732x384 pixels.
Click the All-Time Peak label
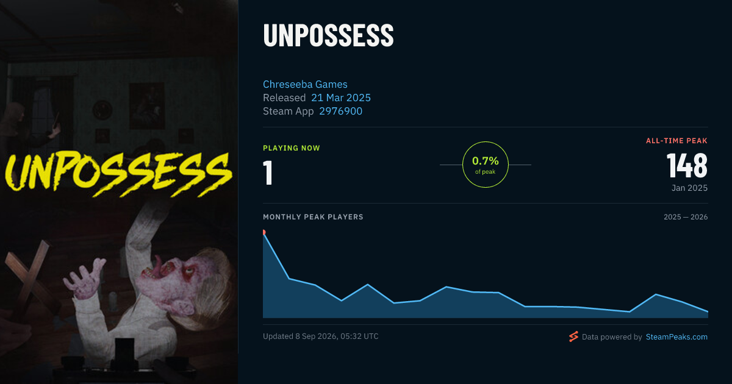[x=676, y=141]
